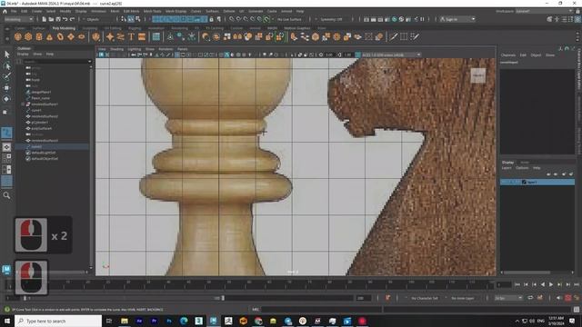Click the Multi-Cut tool shelf icon

[393, 36]
